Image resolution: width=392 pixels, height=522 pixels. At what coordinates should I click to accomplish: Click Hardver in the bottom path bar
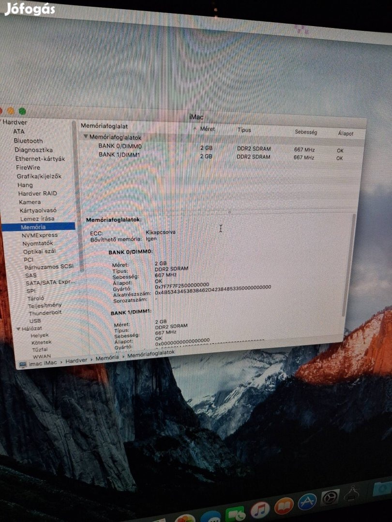click(x=76, y=361)
